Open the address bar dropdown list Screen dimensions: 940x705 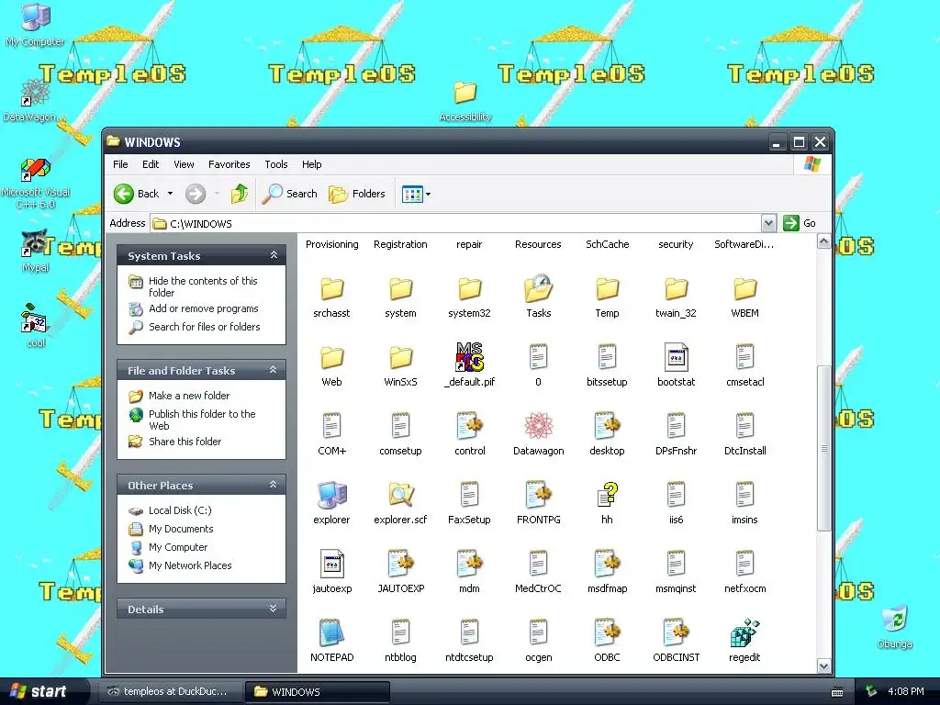point(769,224)
